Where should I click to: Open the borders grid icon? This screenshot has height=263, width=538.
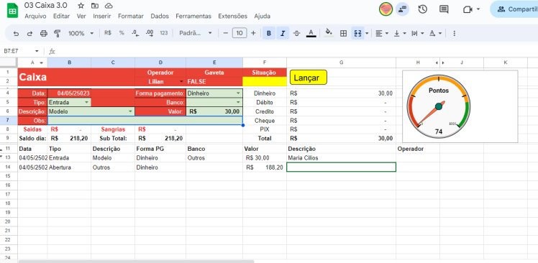(343, 33)
